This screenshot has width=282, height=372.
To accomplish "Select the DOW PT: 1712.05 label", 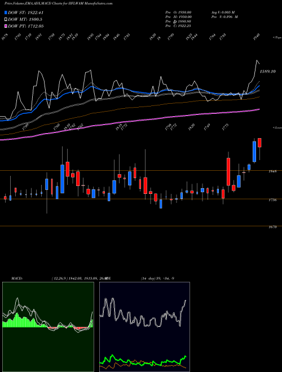I will 25,26.
